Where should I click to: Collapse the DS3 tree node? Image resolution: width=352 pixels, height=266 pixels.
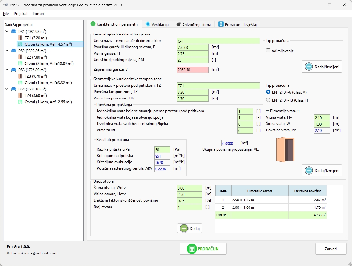(7, 70)
